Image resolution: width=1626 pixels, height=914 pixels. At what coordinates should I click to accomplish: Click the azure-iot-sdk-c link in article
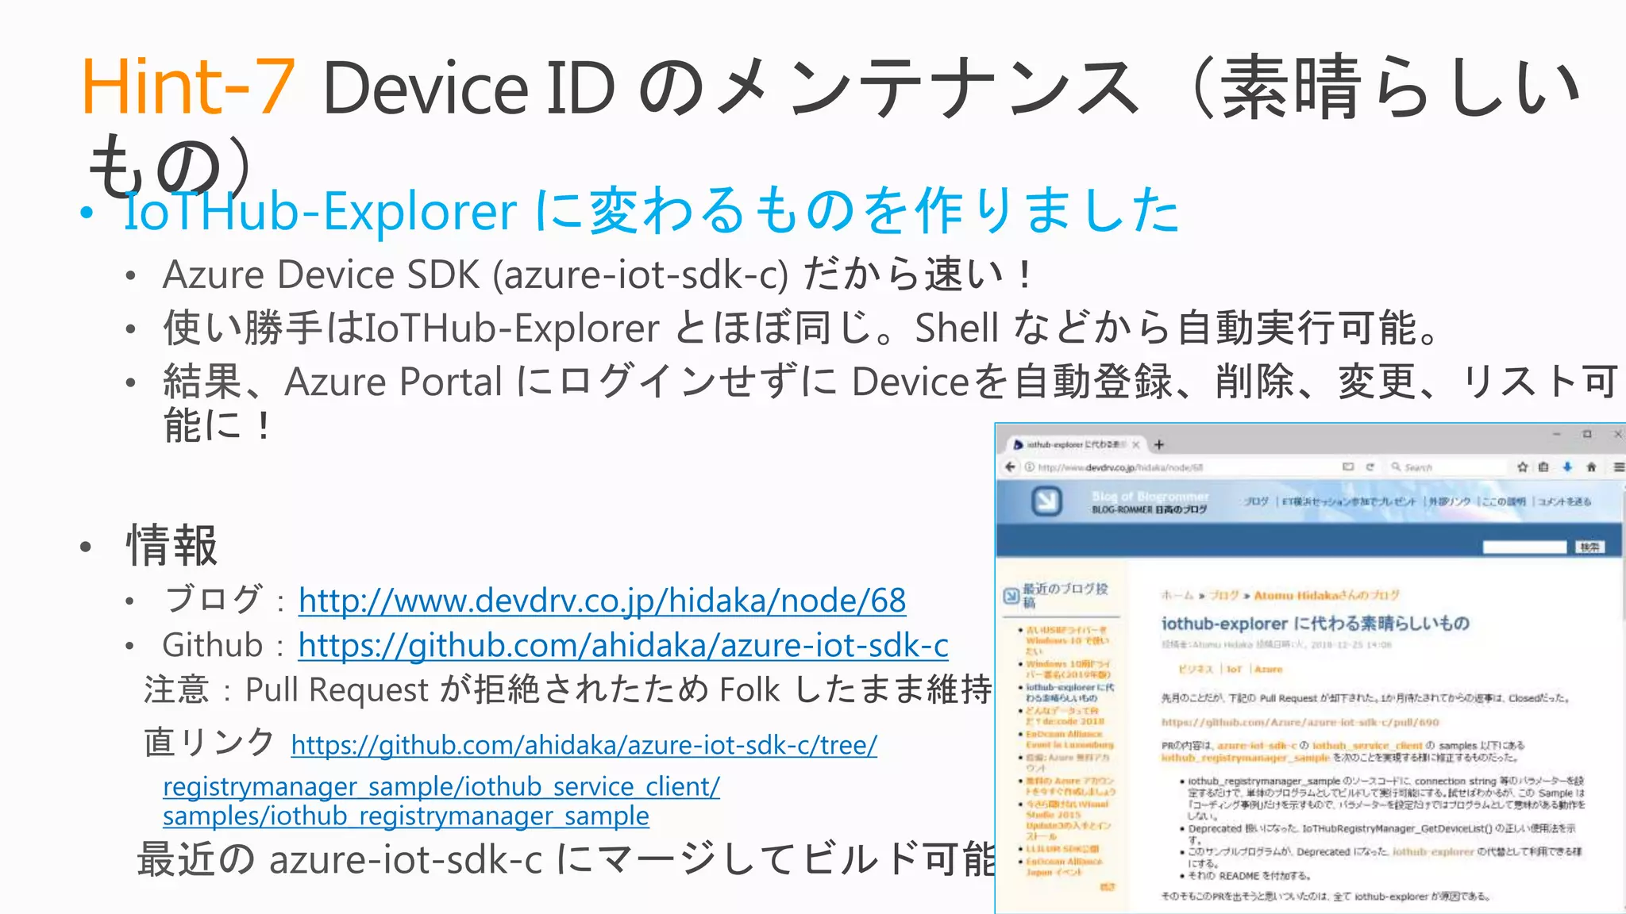[1257, 745]
